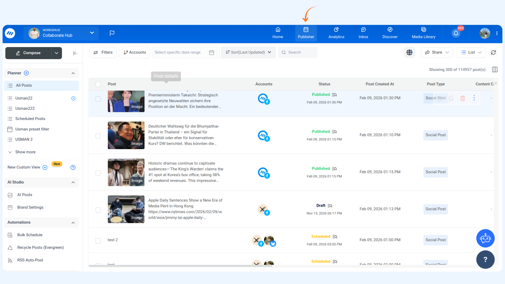This screenshot has width=505, height=284.
Task: Delete first post using trash icon
Action: tap(463, 98)
